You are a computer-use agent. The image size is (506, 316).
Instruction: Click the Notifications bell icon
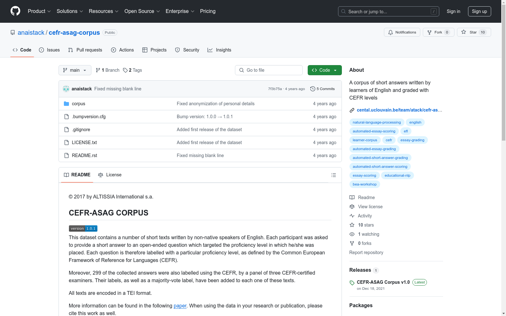click(391, 32)
